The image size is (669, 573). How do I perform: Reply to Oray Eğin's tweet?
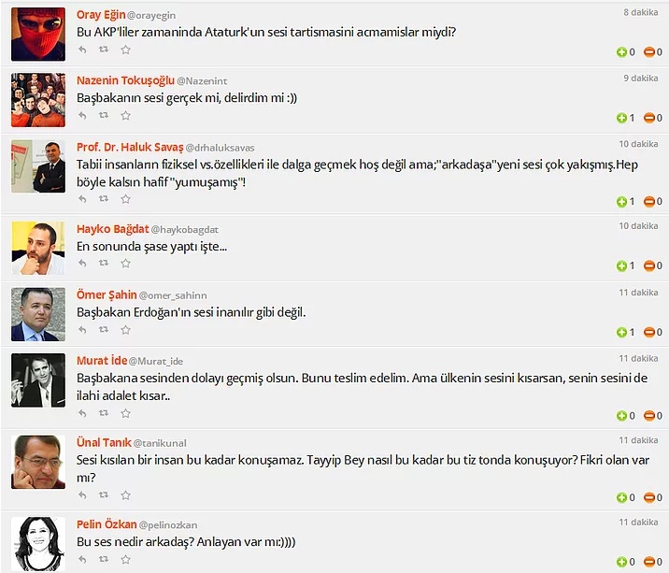(x=82, y=50)
